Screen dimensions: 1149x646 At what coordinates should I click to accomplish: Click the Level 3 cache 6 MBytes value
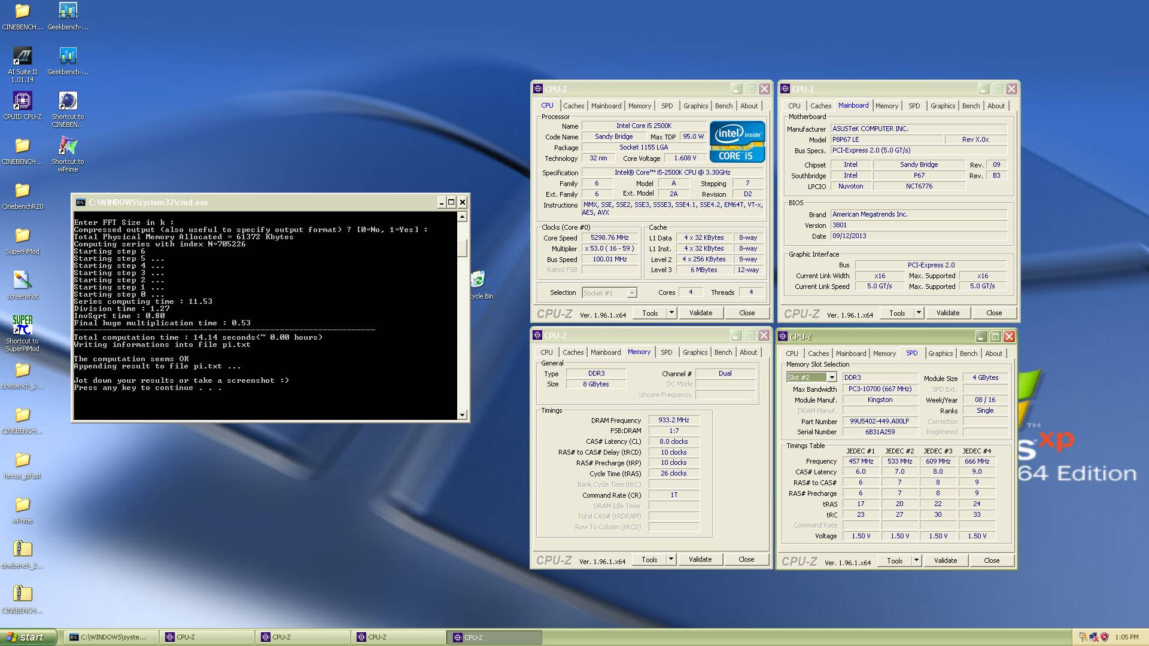point(704,270)
